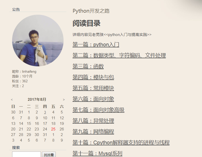Open 第五篇：常用模块 link
The height and width of the screenshot is (157, 202).
(x=93, y=88)
